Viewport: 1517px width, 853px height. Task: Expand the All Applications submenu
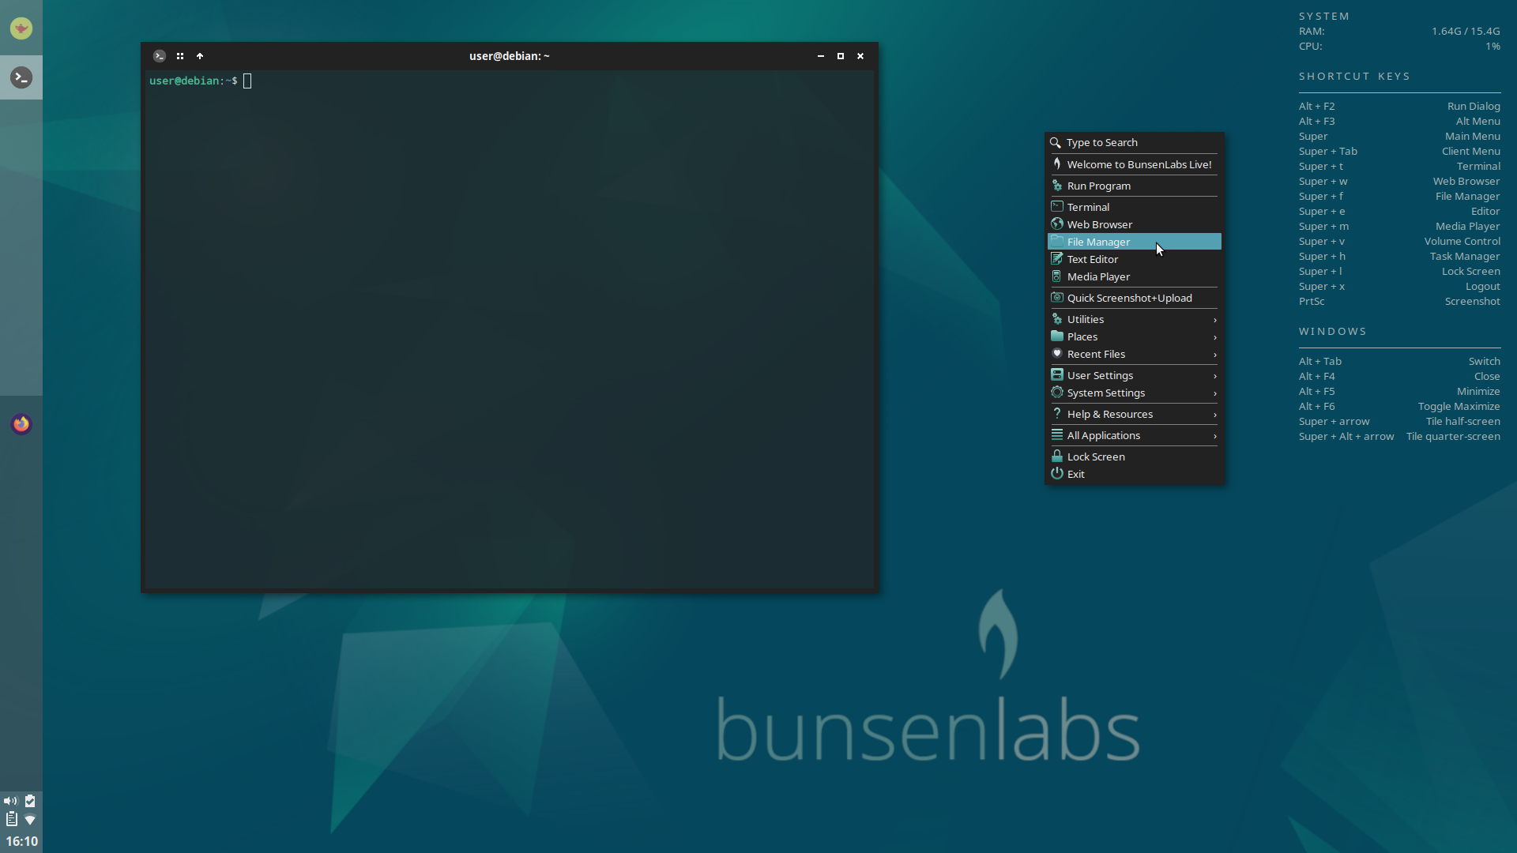(1135, 435)
